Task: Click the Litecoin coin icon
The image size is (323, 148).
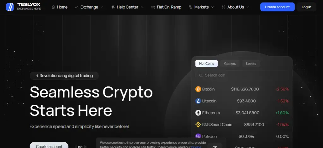Action: click(x=198, y=101)
